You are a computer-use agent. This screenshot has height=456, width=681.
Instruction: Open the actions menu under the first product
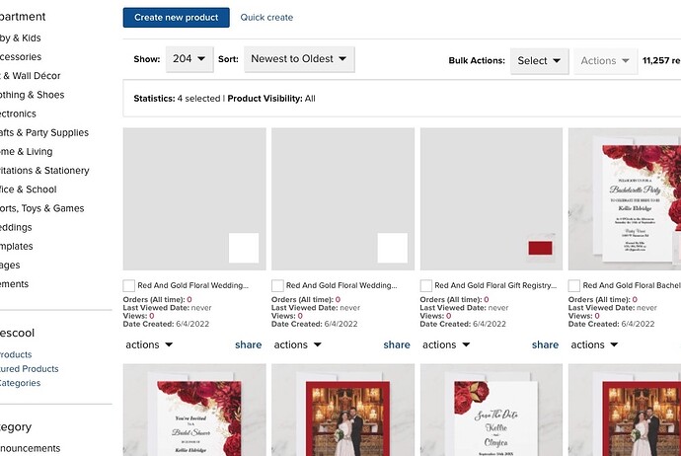point(149,344)
